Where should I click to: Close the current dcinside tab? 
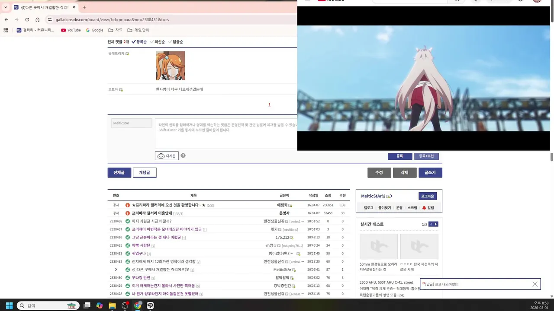[74, 7]
